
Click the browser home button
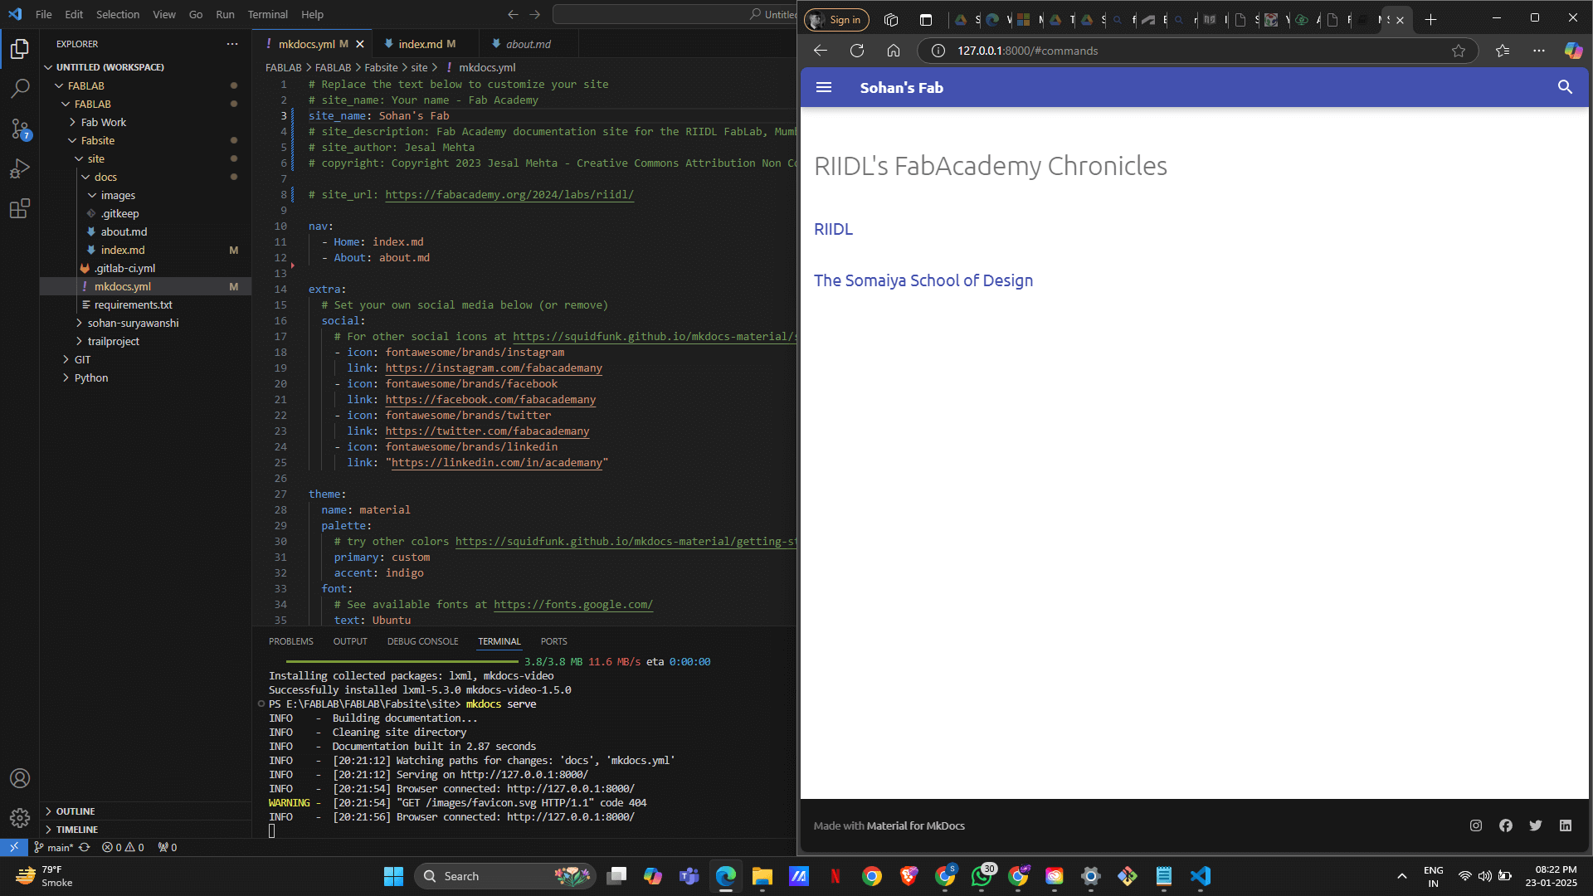(894, 51)
